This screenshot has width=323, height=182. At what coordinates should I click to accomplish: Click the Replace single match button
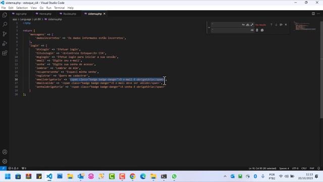click(x=257, y=30)
